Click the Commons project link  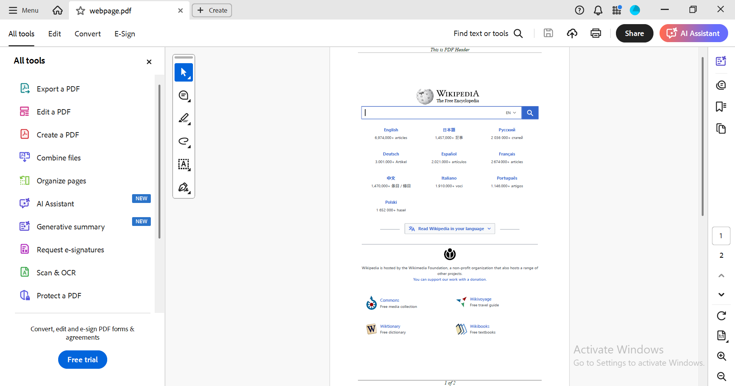[x=389, y=300]
